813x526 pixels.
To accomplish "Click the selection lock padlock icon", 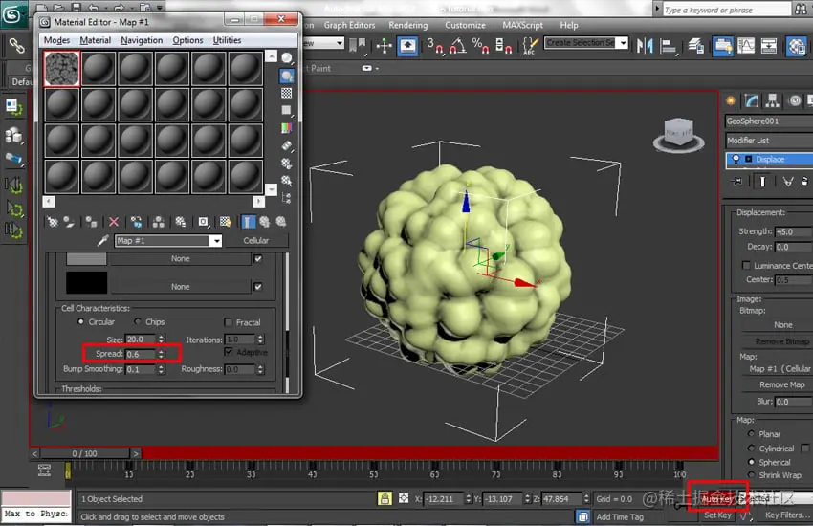I will click(385, 498).
